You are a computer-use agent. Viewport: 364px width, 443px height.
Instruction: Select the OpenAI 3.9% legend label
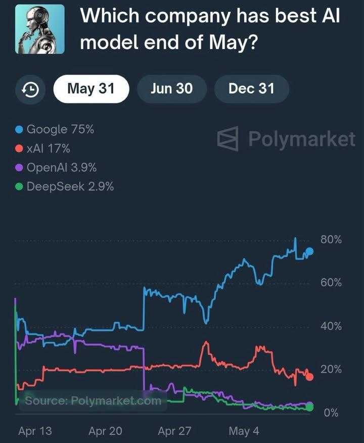pyautogui.click(x=61, y=167)
